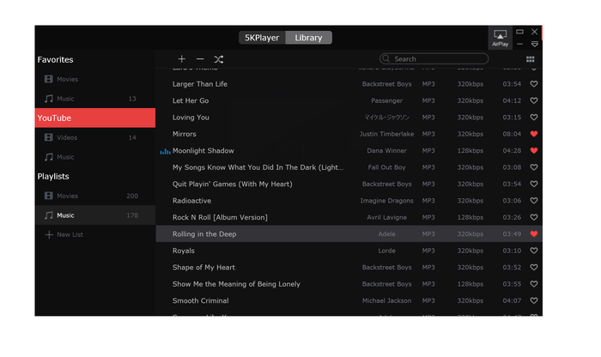Open Playlists Movies with 200 items

point(95,196)
